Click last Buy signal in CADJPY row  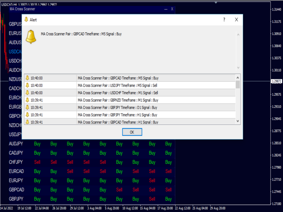168,153
